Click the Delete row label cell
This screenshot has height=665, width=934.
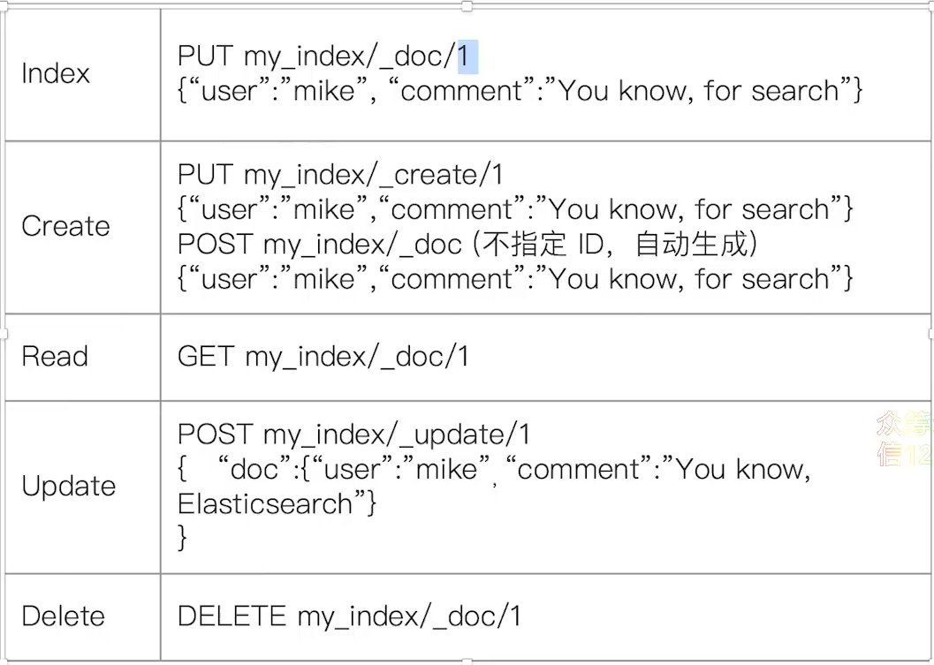pyautogui.click(x=63, y=616)
